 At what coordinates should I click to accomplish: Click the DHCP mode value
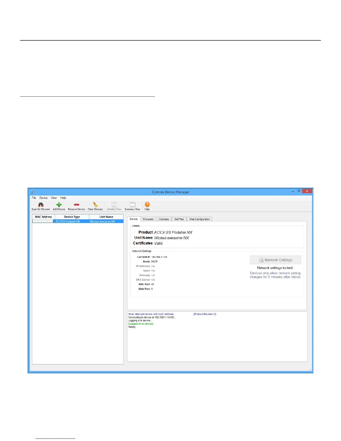154,262
